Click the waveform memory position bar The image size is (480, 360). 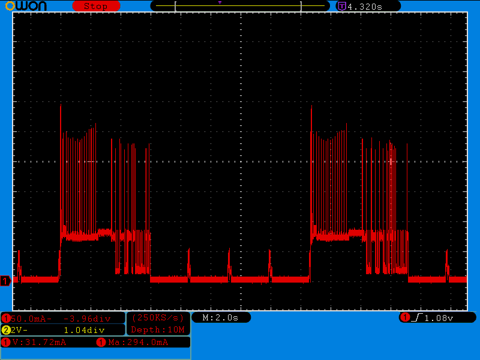coord(240,6)
